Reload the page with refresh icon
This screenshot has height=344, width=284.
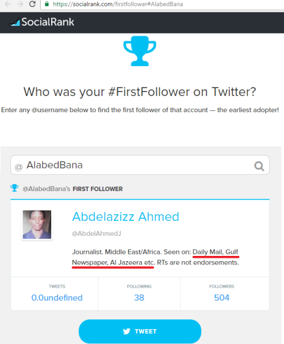pyautogui.click(x=32, y=4)
